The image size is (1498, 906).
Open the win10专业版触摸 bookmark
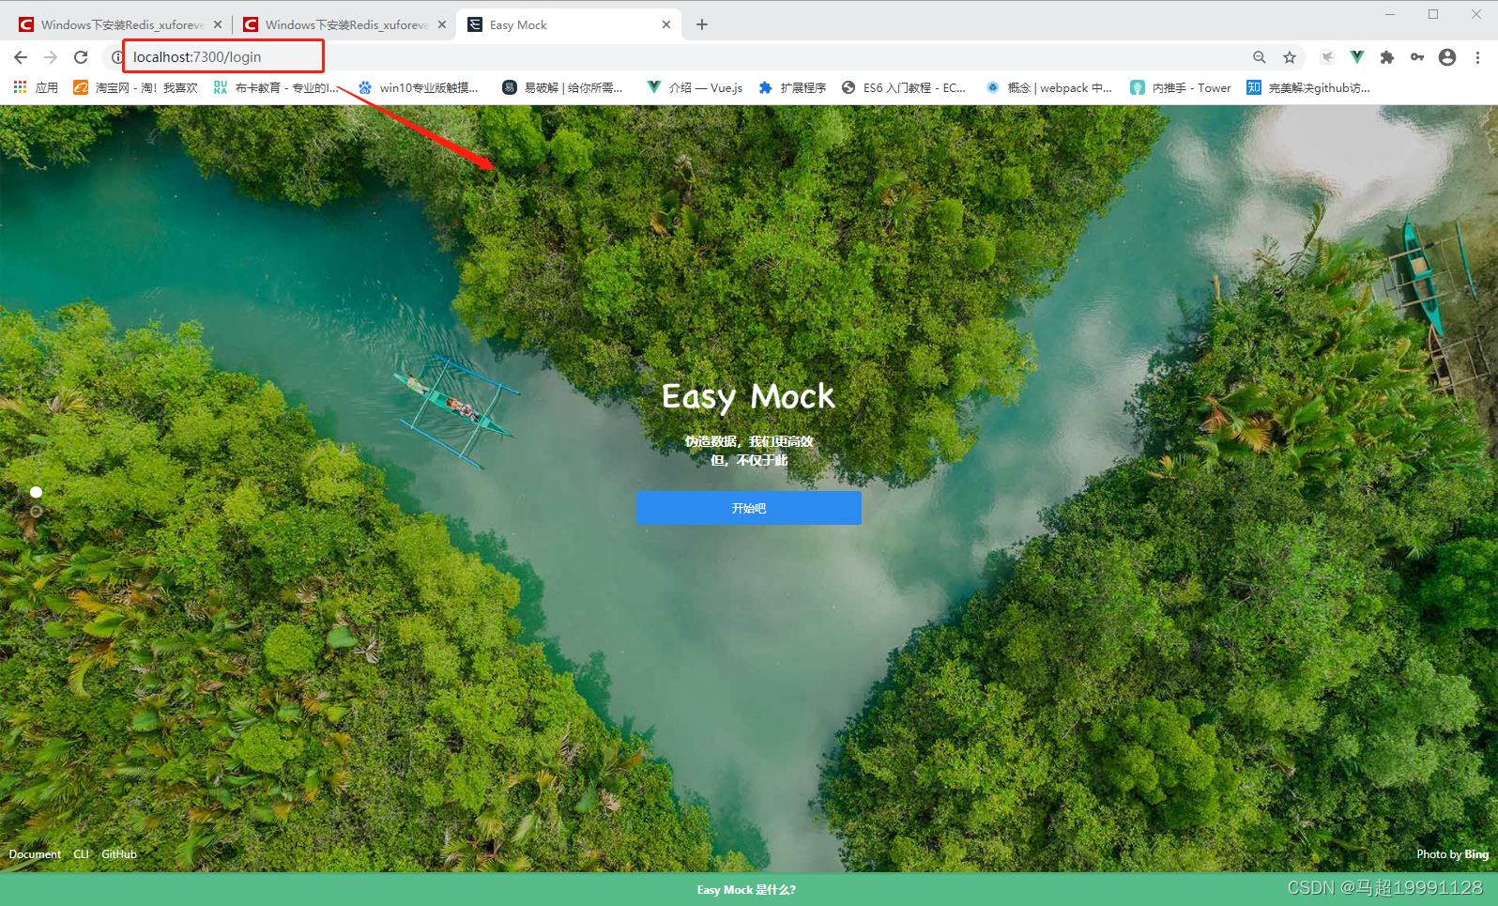pos(419,87)
